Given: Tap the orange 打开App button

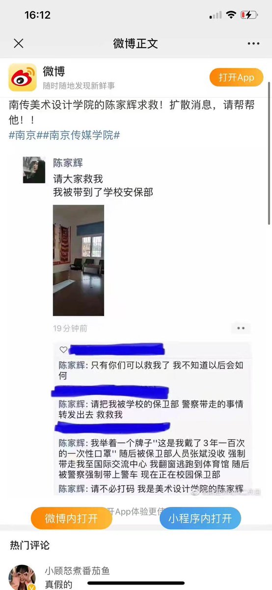Looking at the screenshot, I should point(236,78).
